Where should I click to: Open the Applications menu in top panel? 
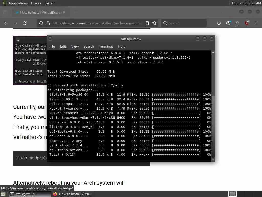18,3
